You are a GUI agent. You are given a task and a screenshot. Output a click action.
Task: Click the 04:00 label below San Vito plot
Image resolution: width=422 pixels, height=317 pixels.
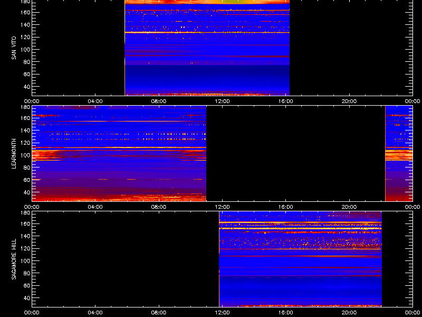coord(95,101)
